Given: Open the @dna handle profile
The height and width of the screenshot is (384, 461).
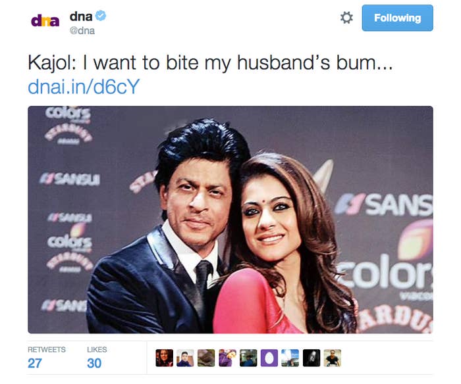Looking at the screenshot, I should tap(82, 30).
